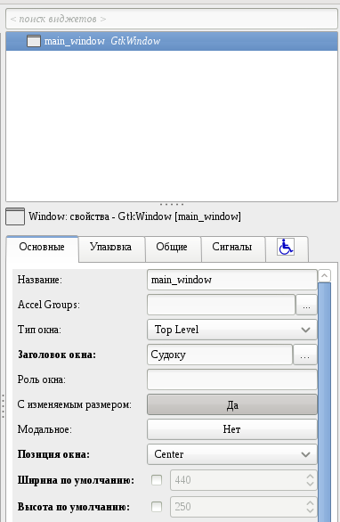The width and height of the screenshot is (340, 522).
Task: Open the Позиция окна Center dropdown
Action: click(232, 454)
